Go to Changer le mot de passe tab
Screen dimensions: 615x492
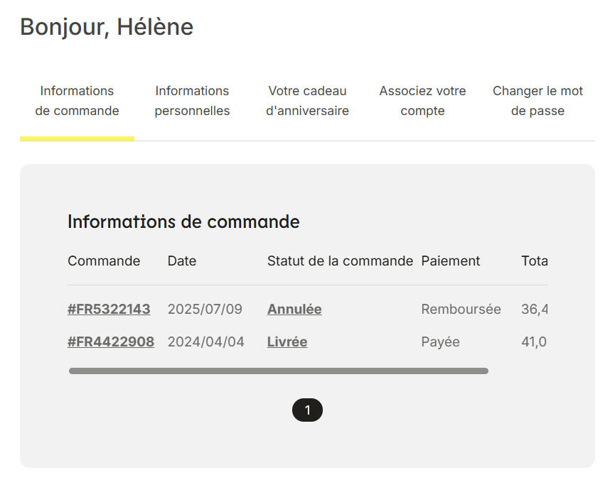[538, 101]
